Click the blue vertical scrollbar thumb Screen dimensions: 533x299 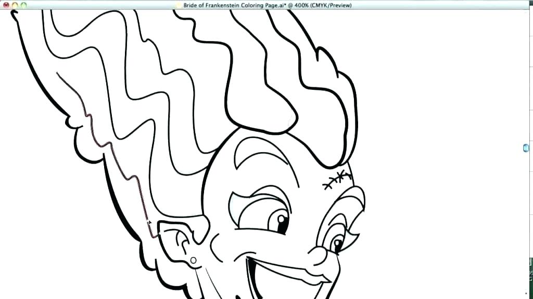(526, 148)
